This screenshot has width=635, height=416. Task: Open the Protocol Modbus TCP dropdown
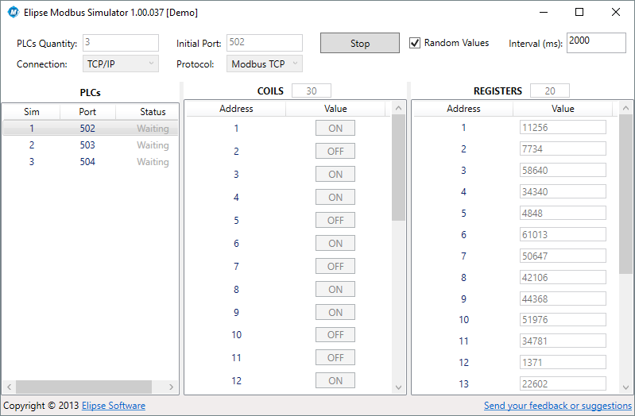click(x=265, y=64)
